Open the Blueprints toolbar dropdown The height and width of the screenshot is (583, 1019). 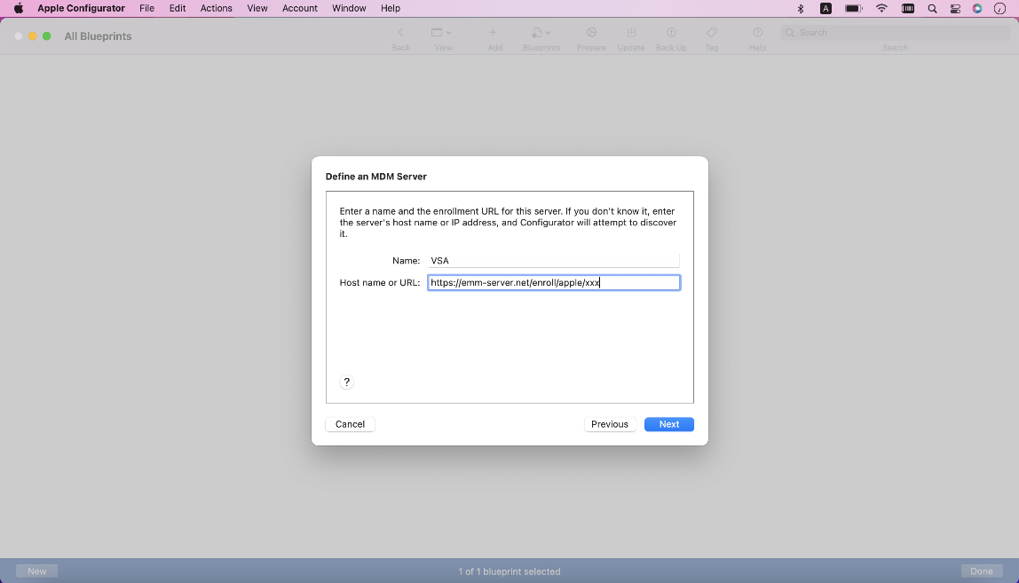tap(541, 33)
